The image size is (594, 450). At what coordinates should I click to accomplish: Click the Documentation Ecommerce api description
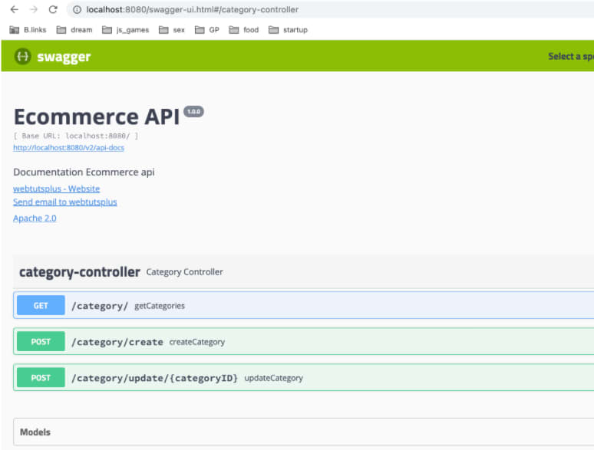84,172
